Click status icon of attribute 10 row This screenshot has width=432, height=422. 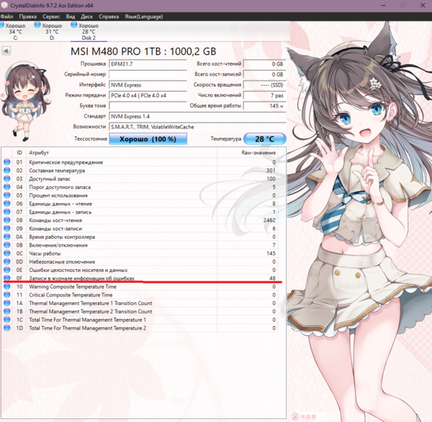click(7, 286)
